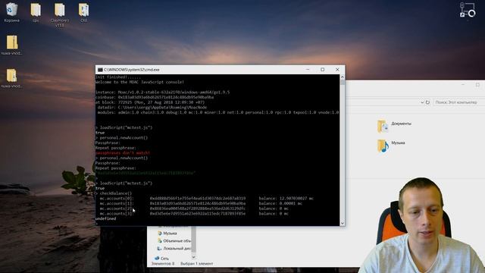Select Сеть in Explorer navigation pane

tap(161, 258)
